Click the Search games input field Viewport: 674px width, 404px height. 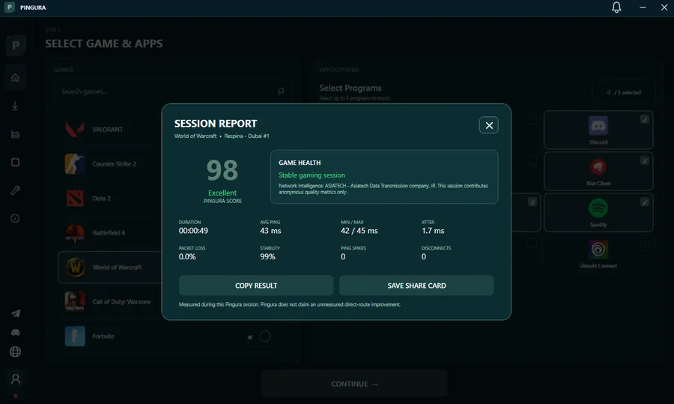pyautogui.click(x=174, y=91)
